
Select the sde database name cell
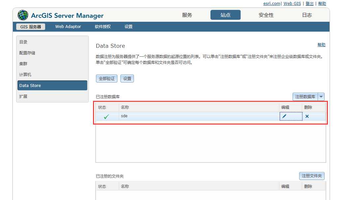point(199,116)
